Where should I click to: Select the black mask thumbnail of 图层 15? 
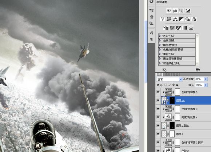click(172, 100)
